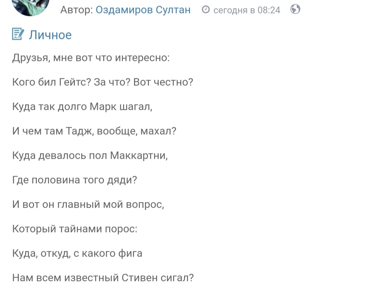Click the timestamp 'сегодня в 08:24'
Viewport: 383px width, 297px height.
(x=246, y=10)
